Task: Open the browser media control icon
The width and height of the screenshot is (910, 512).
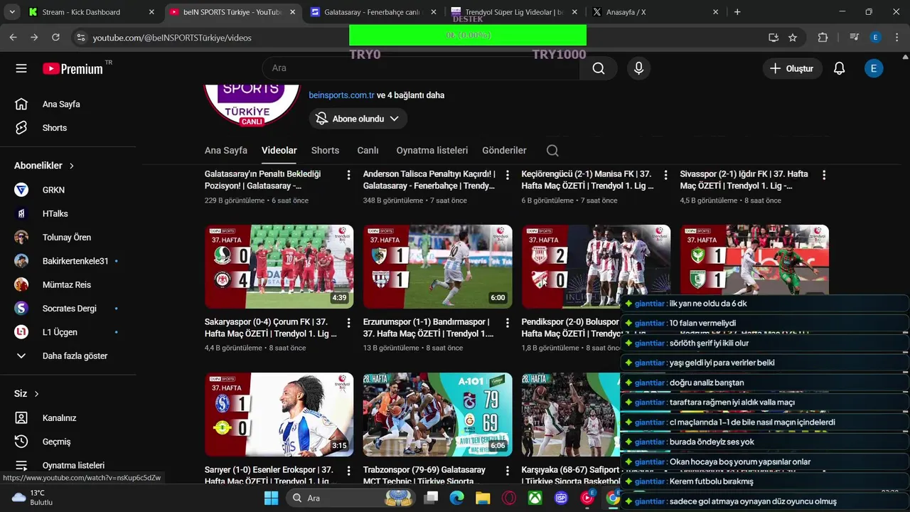Action: [x=855, y=38]
